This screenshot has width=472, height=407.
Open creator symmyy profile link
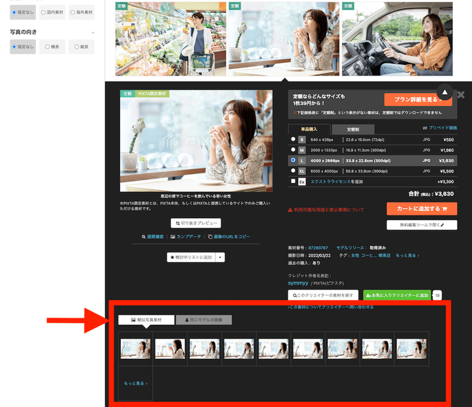pos(298,283)
